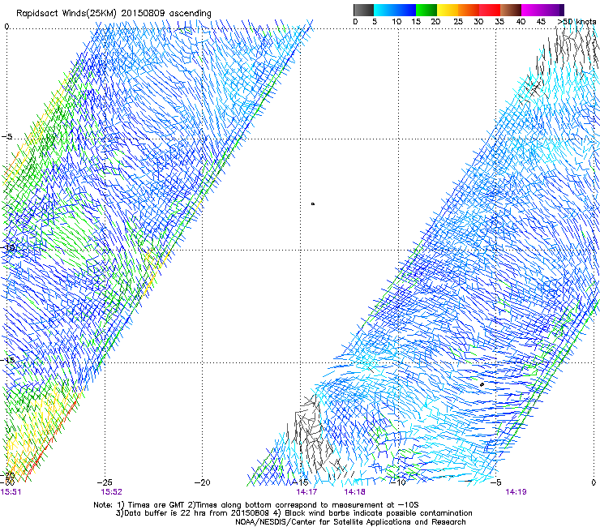Click the 'Times are GMT' note line
The width and height of the screenshot is (600, 527).
pyautogui.click(x=256, y=505)
